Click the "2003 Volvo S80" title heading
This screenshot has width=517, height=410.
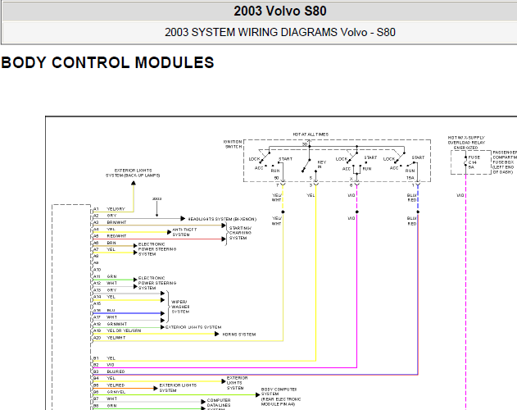tap(280, 11)
